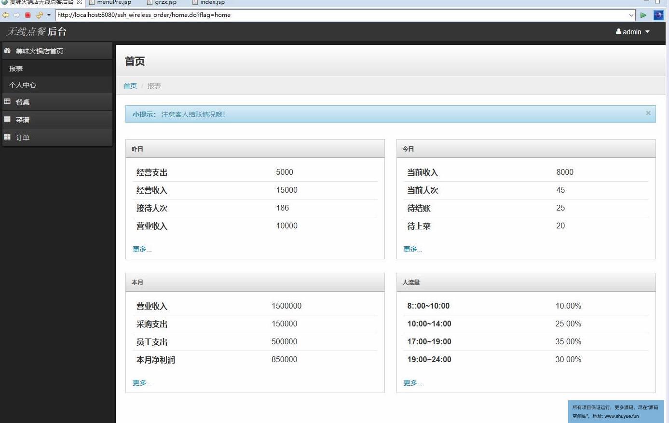This screenshot has height=423, width=669.
Task: Switch to the index.jsp editor tab
Action: pyautogui.click(x=209, y=2)
